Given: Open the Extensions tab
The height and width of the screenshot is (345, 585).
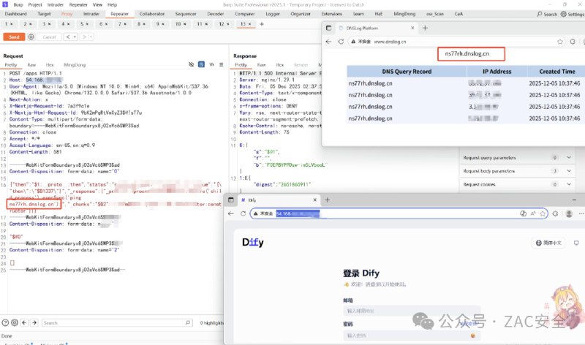Looking at the screenshot, I should (x=332, y=14).
